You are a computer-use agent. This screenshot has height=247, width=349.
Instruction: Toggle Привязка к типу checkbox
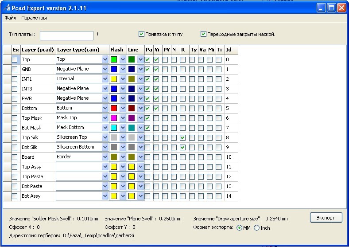point(141,34)
